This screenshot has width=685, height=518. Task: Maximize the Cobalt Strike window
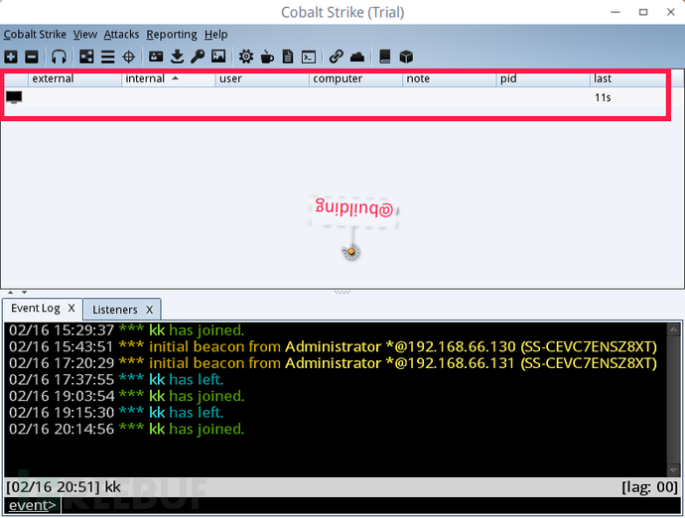[643, 12]
